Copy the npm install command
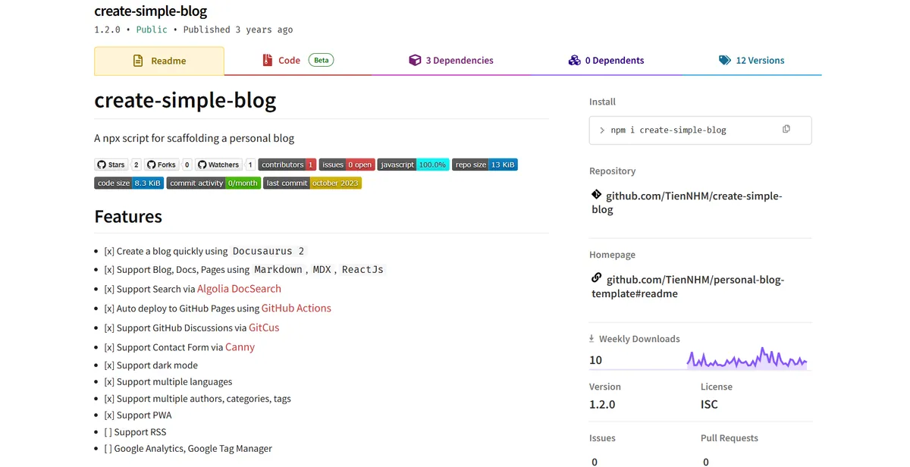The width and height of the screenshot is (910, 467). [786, 129]
